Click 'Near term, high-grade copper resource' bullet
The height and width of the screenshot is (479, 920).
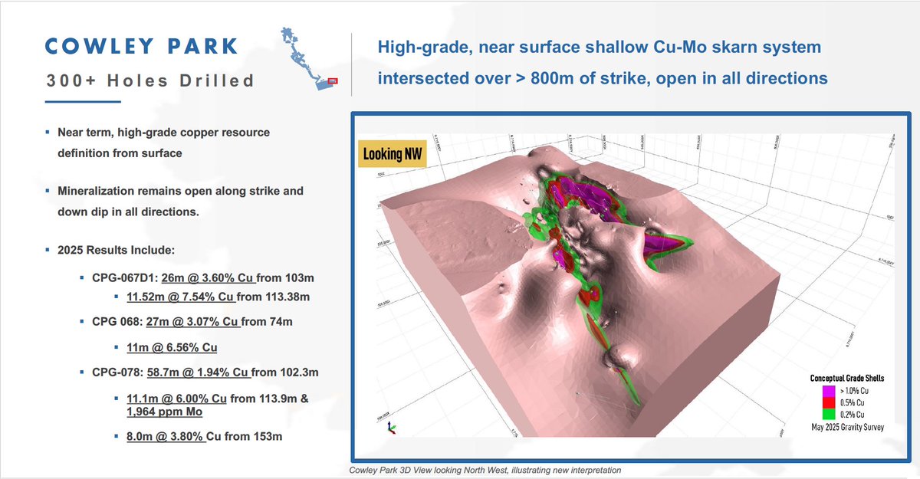pos(163,133)
